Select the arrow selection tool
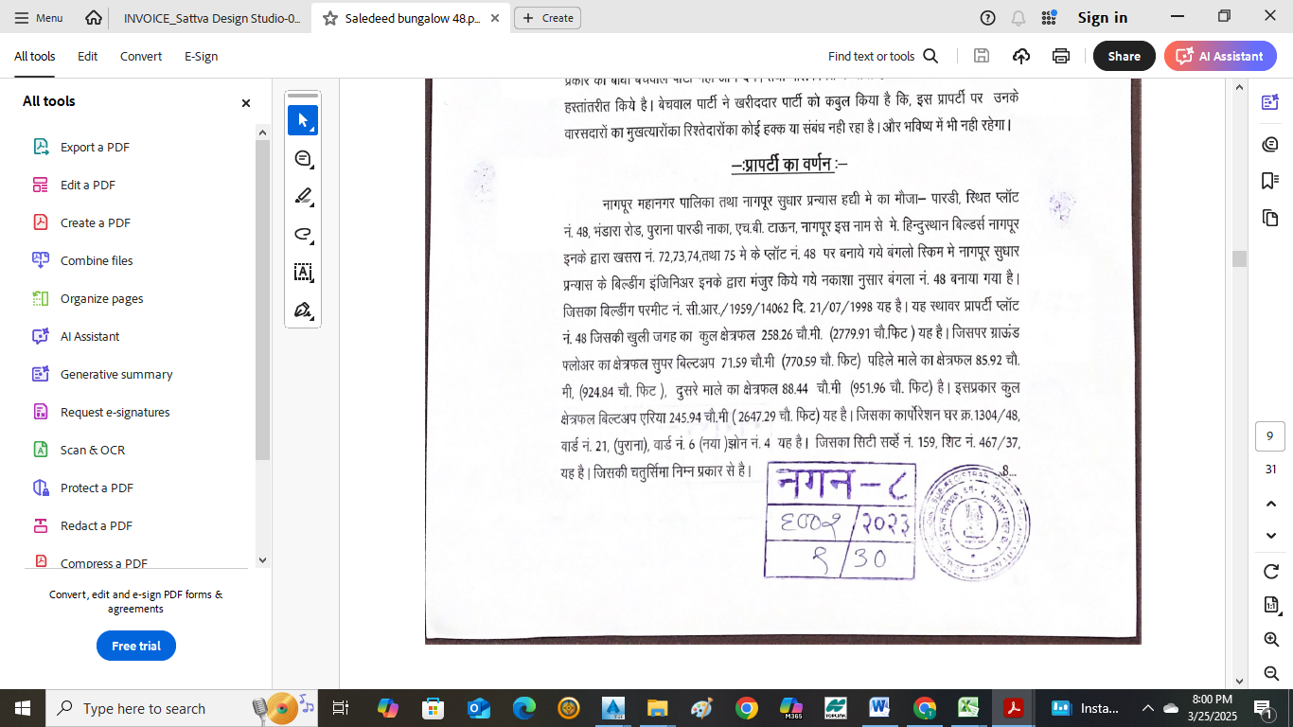The width and height of the screenshot is (1293, 727). tap(303, 120)
